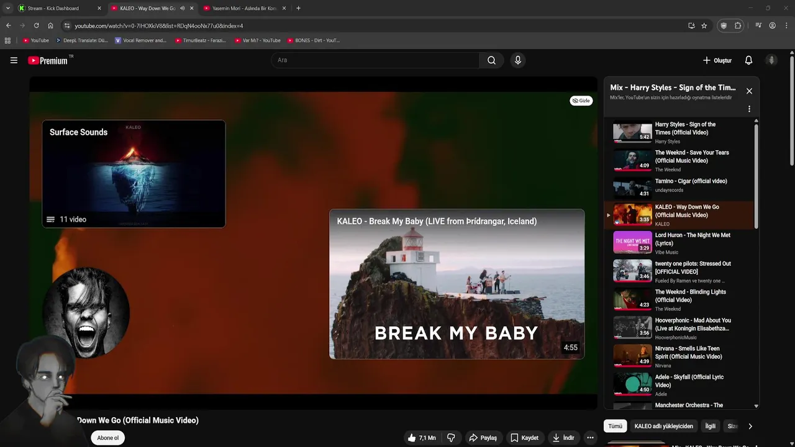The image size is (795, 447).
Task: Subscribe with the Abone ol button
Action: 107,438
